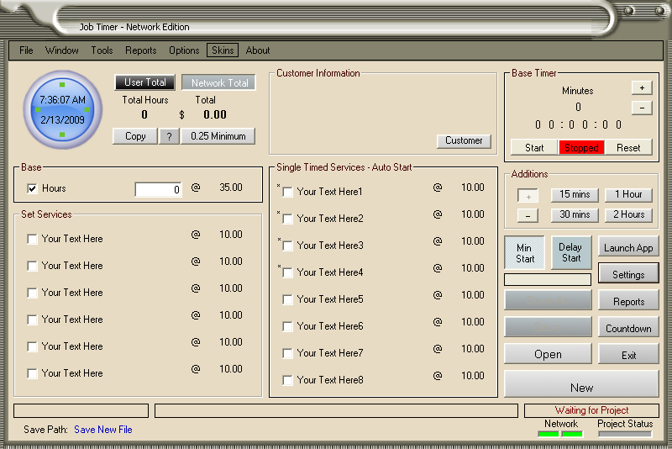
Task: Click the red Stopped status indicator
Action: [581, 148]
